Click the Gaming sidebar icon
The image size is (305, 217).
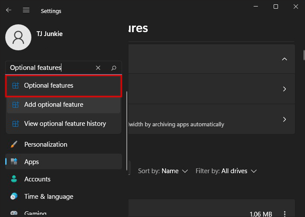pos(14,213)
